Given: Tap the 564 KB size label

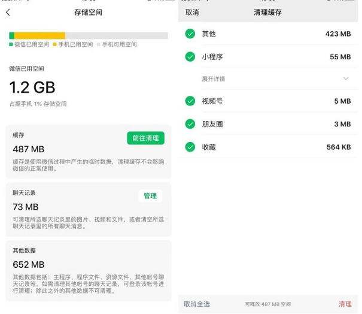Looking at the screenshot, I should coord(339,147).
